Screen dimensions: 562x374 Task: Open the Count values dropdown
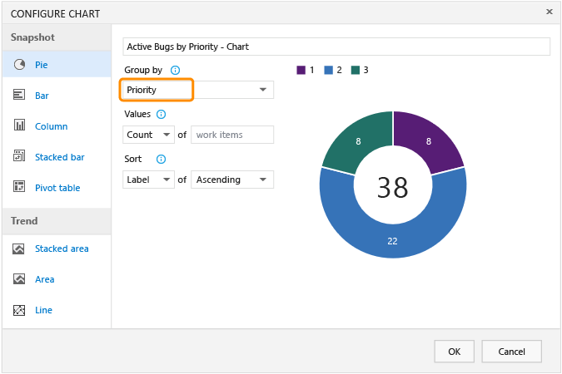[x=148, y=135]
